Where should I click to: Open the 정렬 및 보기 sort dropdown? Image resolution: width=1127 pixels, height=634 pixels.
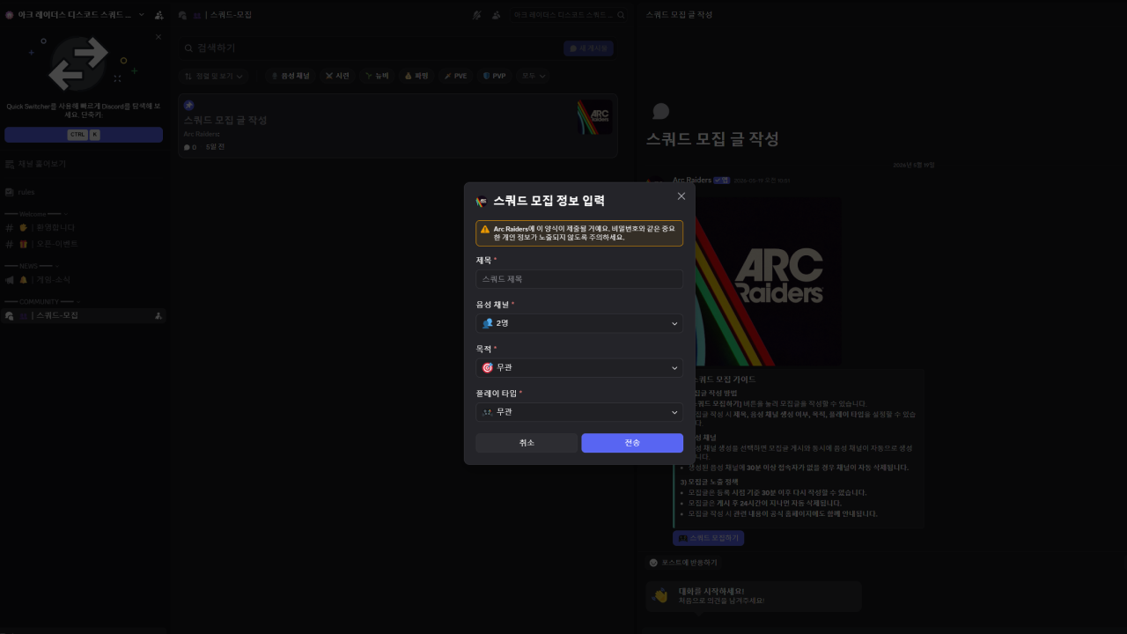pos(214,77)
